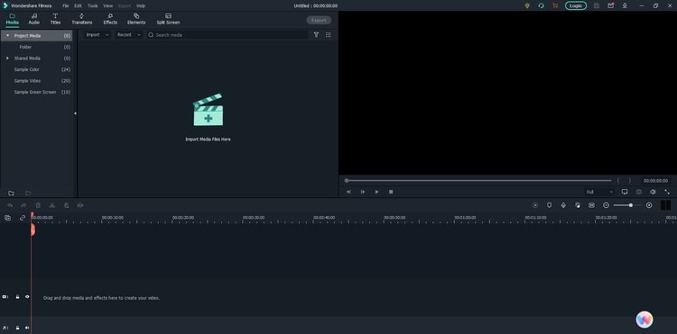
Task: Click the timeline edit icon next to the scissors
Action: click(x=67, y=206)
